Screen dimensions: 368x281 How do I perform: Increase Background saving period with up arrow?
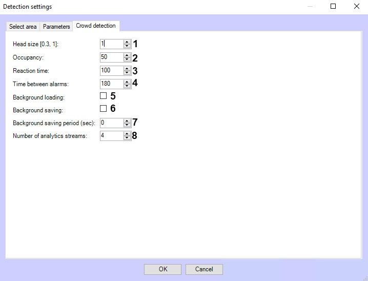click(x=127, y=121)
